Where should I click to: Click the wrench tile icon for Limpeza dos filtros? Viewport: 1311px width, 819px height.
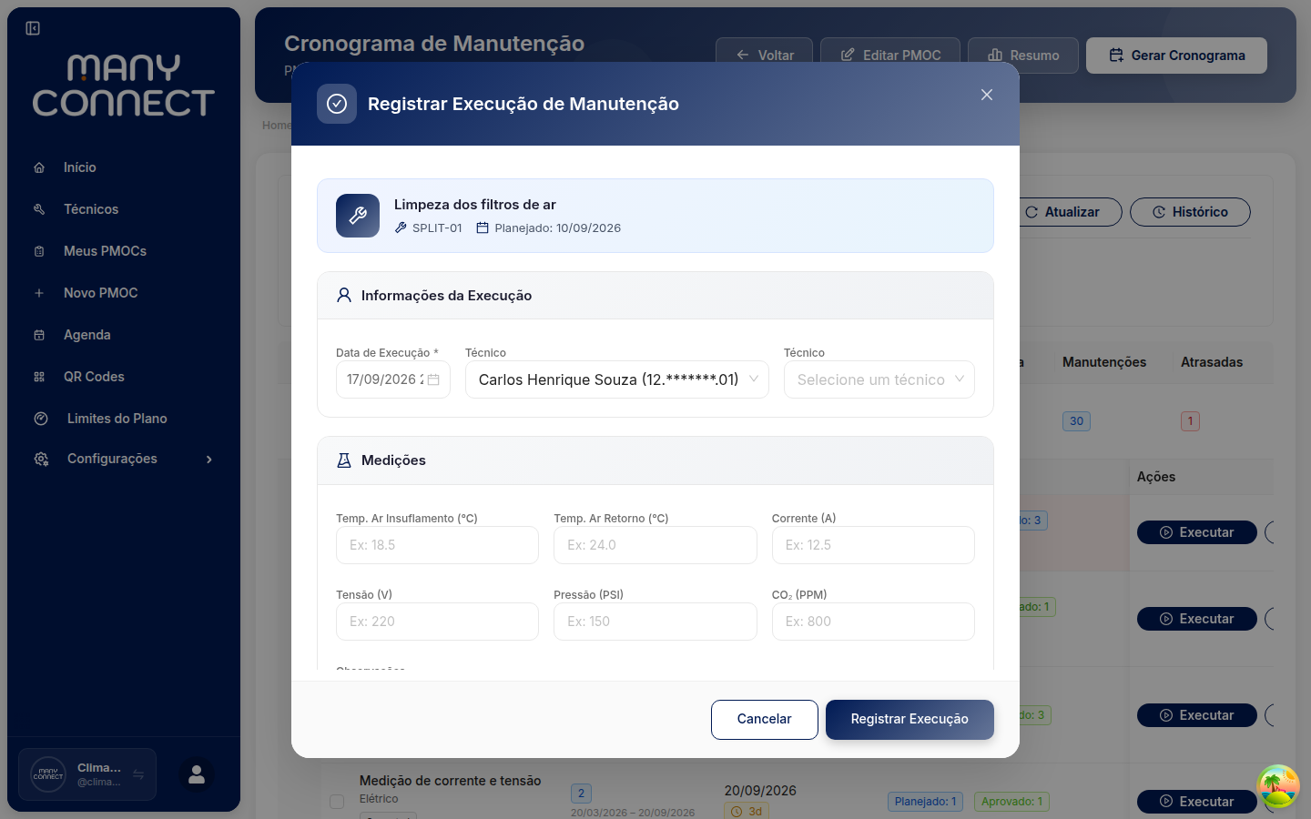click(358, 216)
